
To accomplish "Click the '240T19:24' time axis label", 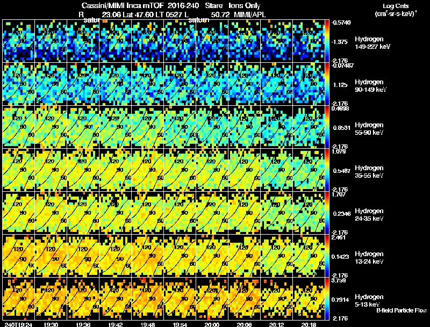I will 18,324.
